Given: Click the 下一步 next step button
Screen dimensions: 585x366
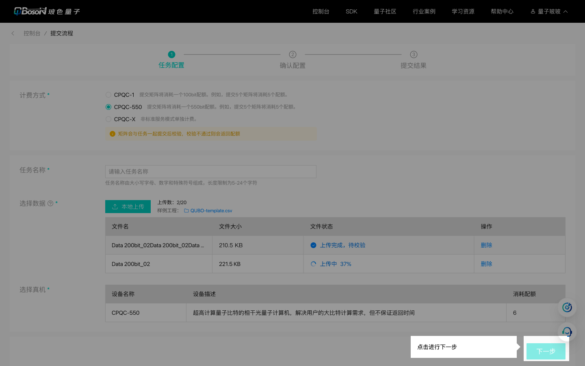Looking at the screenshot, I should tap(546, 351).
